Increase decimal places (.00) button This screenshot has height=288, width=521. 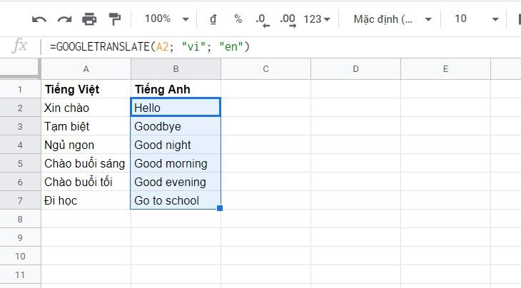coord(288,20)
